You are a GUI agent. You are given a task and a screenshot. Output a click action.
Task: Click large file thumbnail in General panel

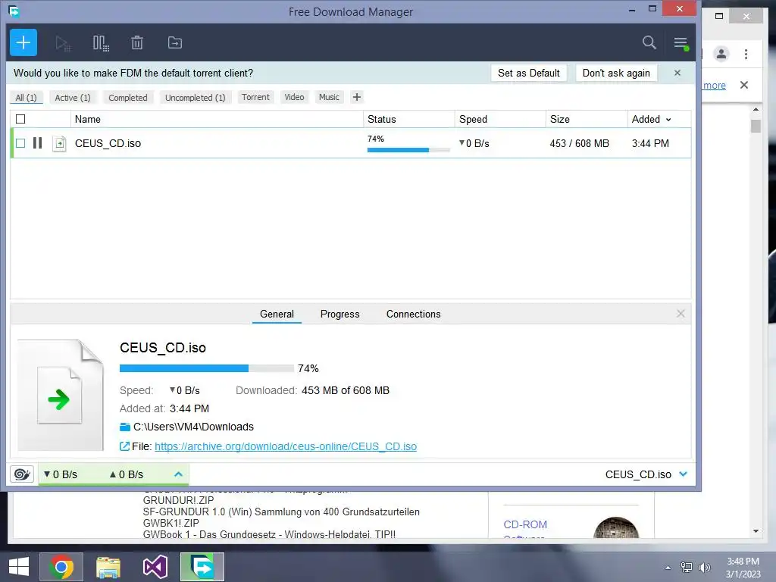pyautogui.click(x=61, y=395)
